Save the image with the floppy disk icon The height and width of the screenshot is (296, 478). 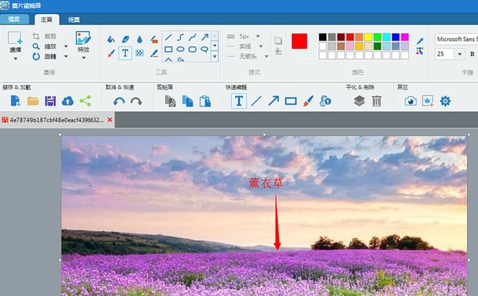pyautogui.click(x=50, y=101)
